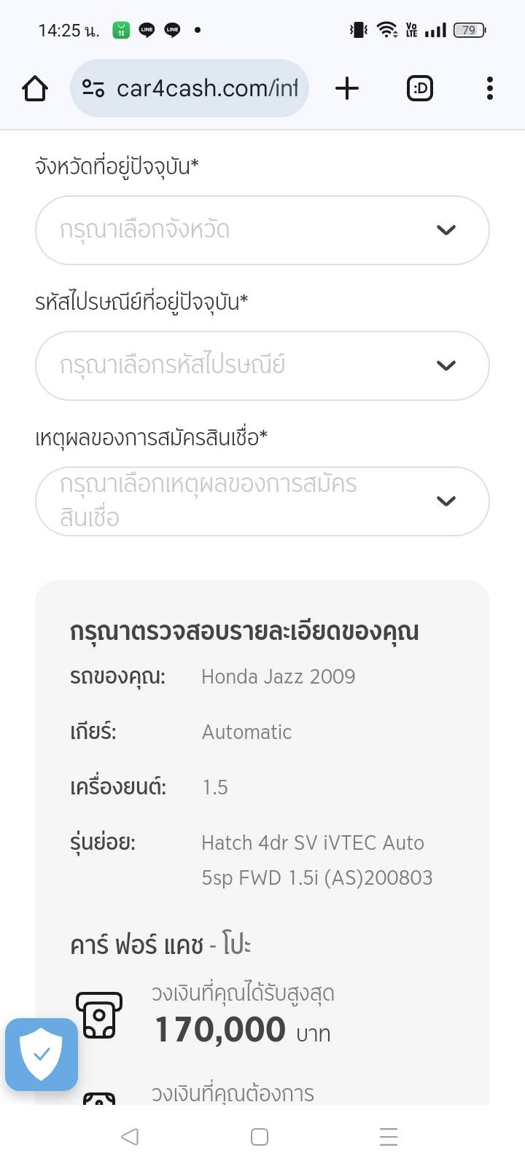Open Android recent apps menu icon
The image size is (525, 1169).
coord(389,1137)
